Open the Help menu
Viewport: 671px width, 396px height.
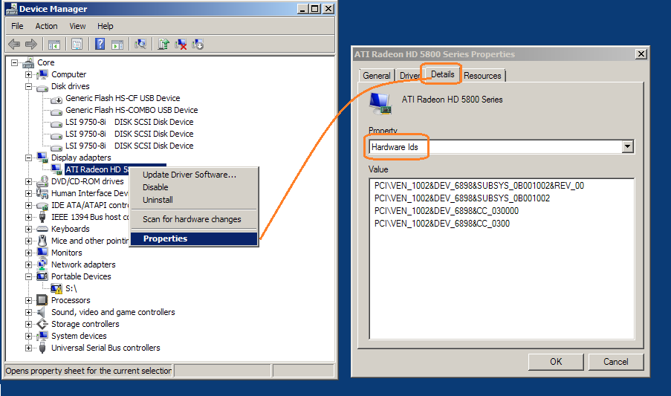coord(106,26)
